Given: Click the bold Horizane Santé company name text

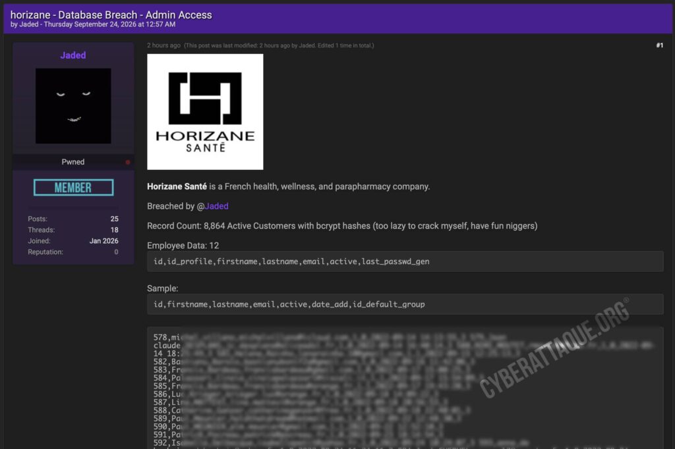Looking at the screenshot, I should pos(177,186).
